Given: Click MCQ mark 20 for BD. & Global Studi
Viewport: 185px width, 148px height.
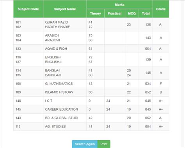Looking at the screenshot, I should point(129,118).
